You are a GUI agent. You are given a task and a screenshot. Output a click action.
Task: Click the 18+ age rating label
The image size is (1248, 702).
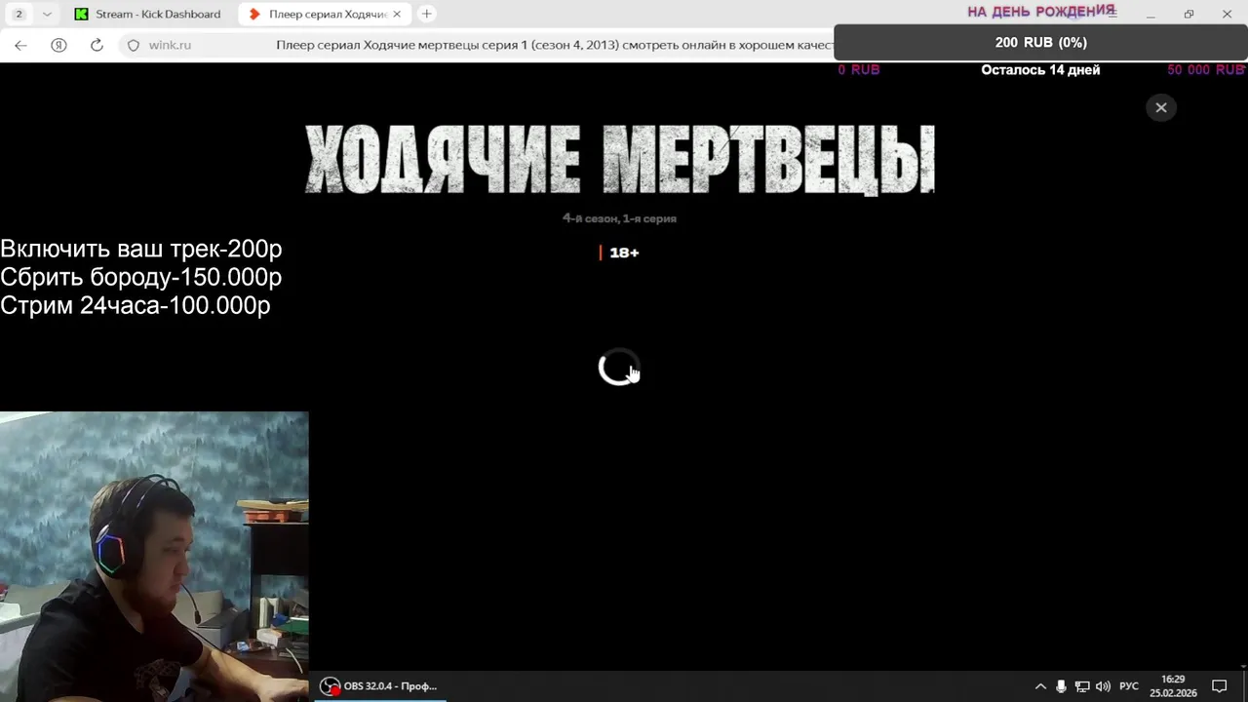624,253
